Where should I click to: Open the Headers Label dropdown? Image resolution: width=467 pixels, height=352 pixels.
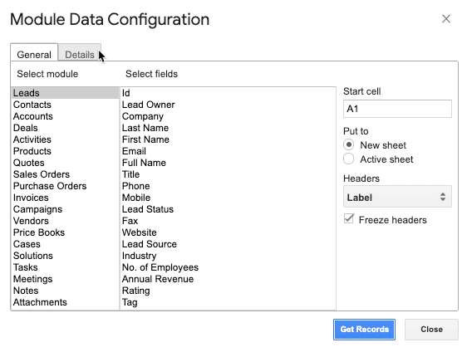pyautogui.click(x=397, y=197)
